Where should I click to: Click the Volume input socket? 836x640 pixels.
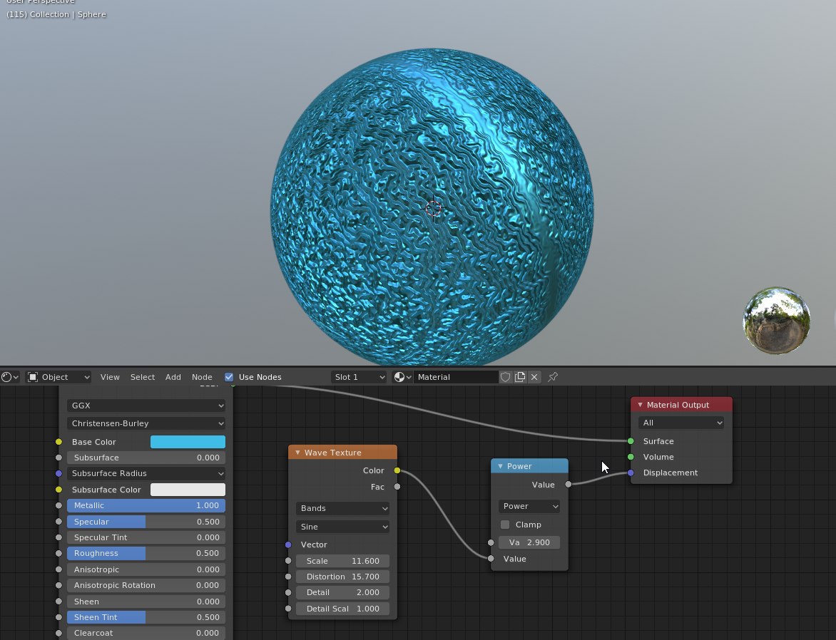[631, 457]
